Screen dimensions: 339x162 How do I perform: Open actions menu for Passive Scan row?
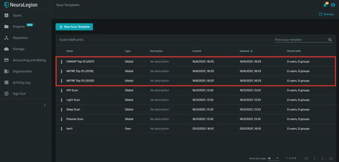[x=61, y=119]
